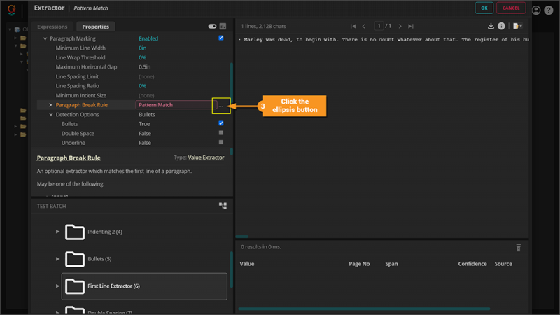Uncheck the Paragraph Marking Enabled checkbox
The image size is (560, 315).
[221, 38]
